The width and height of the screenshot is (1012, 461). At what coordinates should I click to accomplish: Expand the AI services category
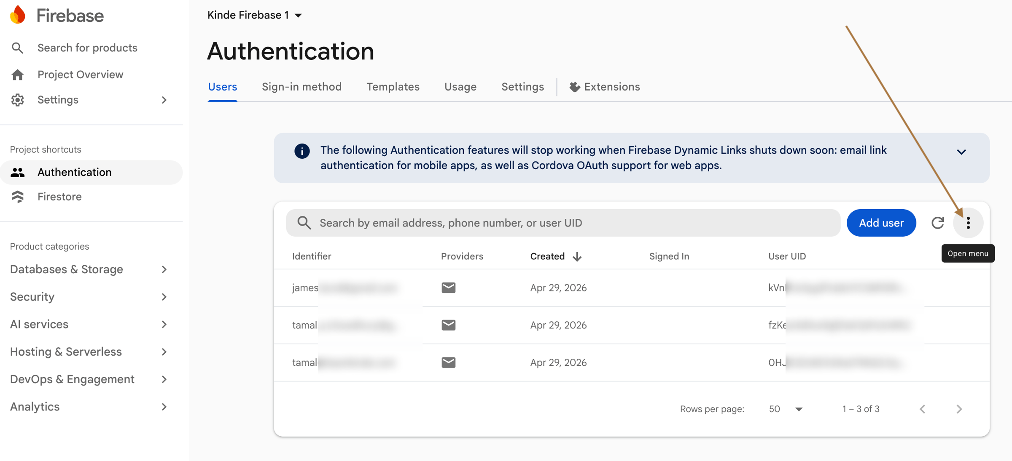pyautogui.click(x=164, y=325)
